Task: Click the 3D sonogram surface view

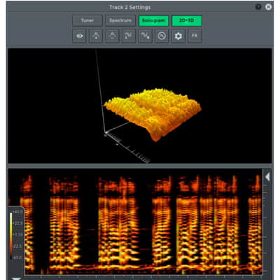Action: point(140,106)
